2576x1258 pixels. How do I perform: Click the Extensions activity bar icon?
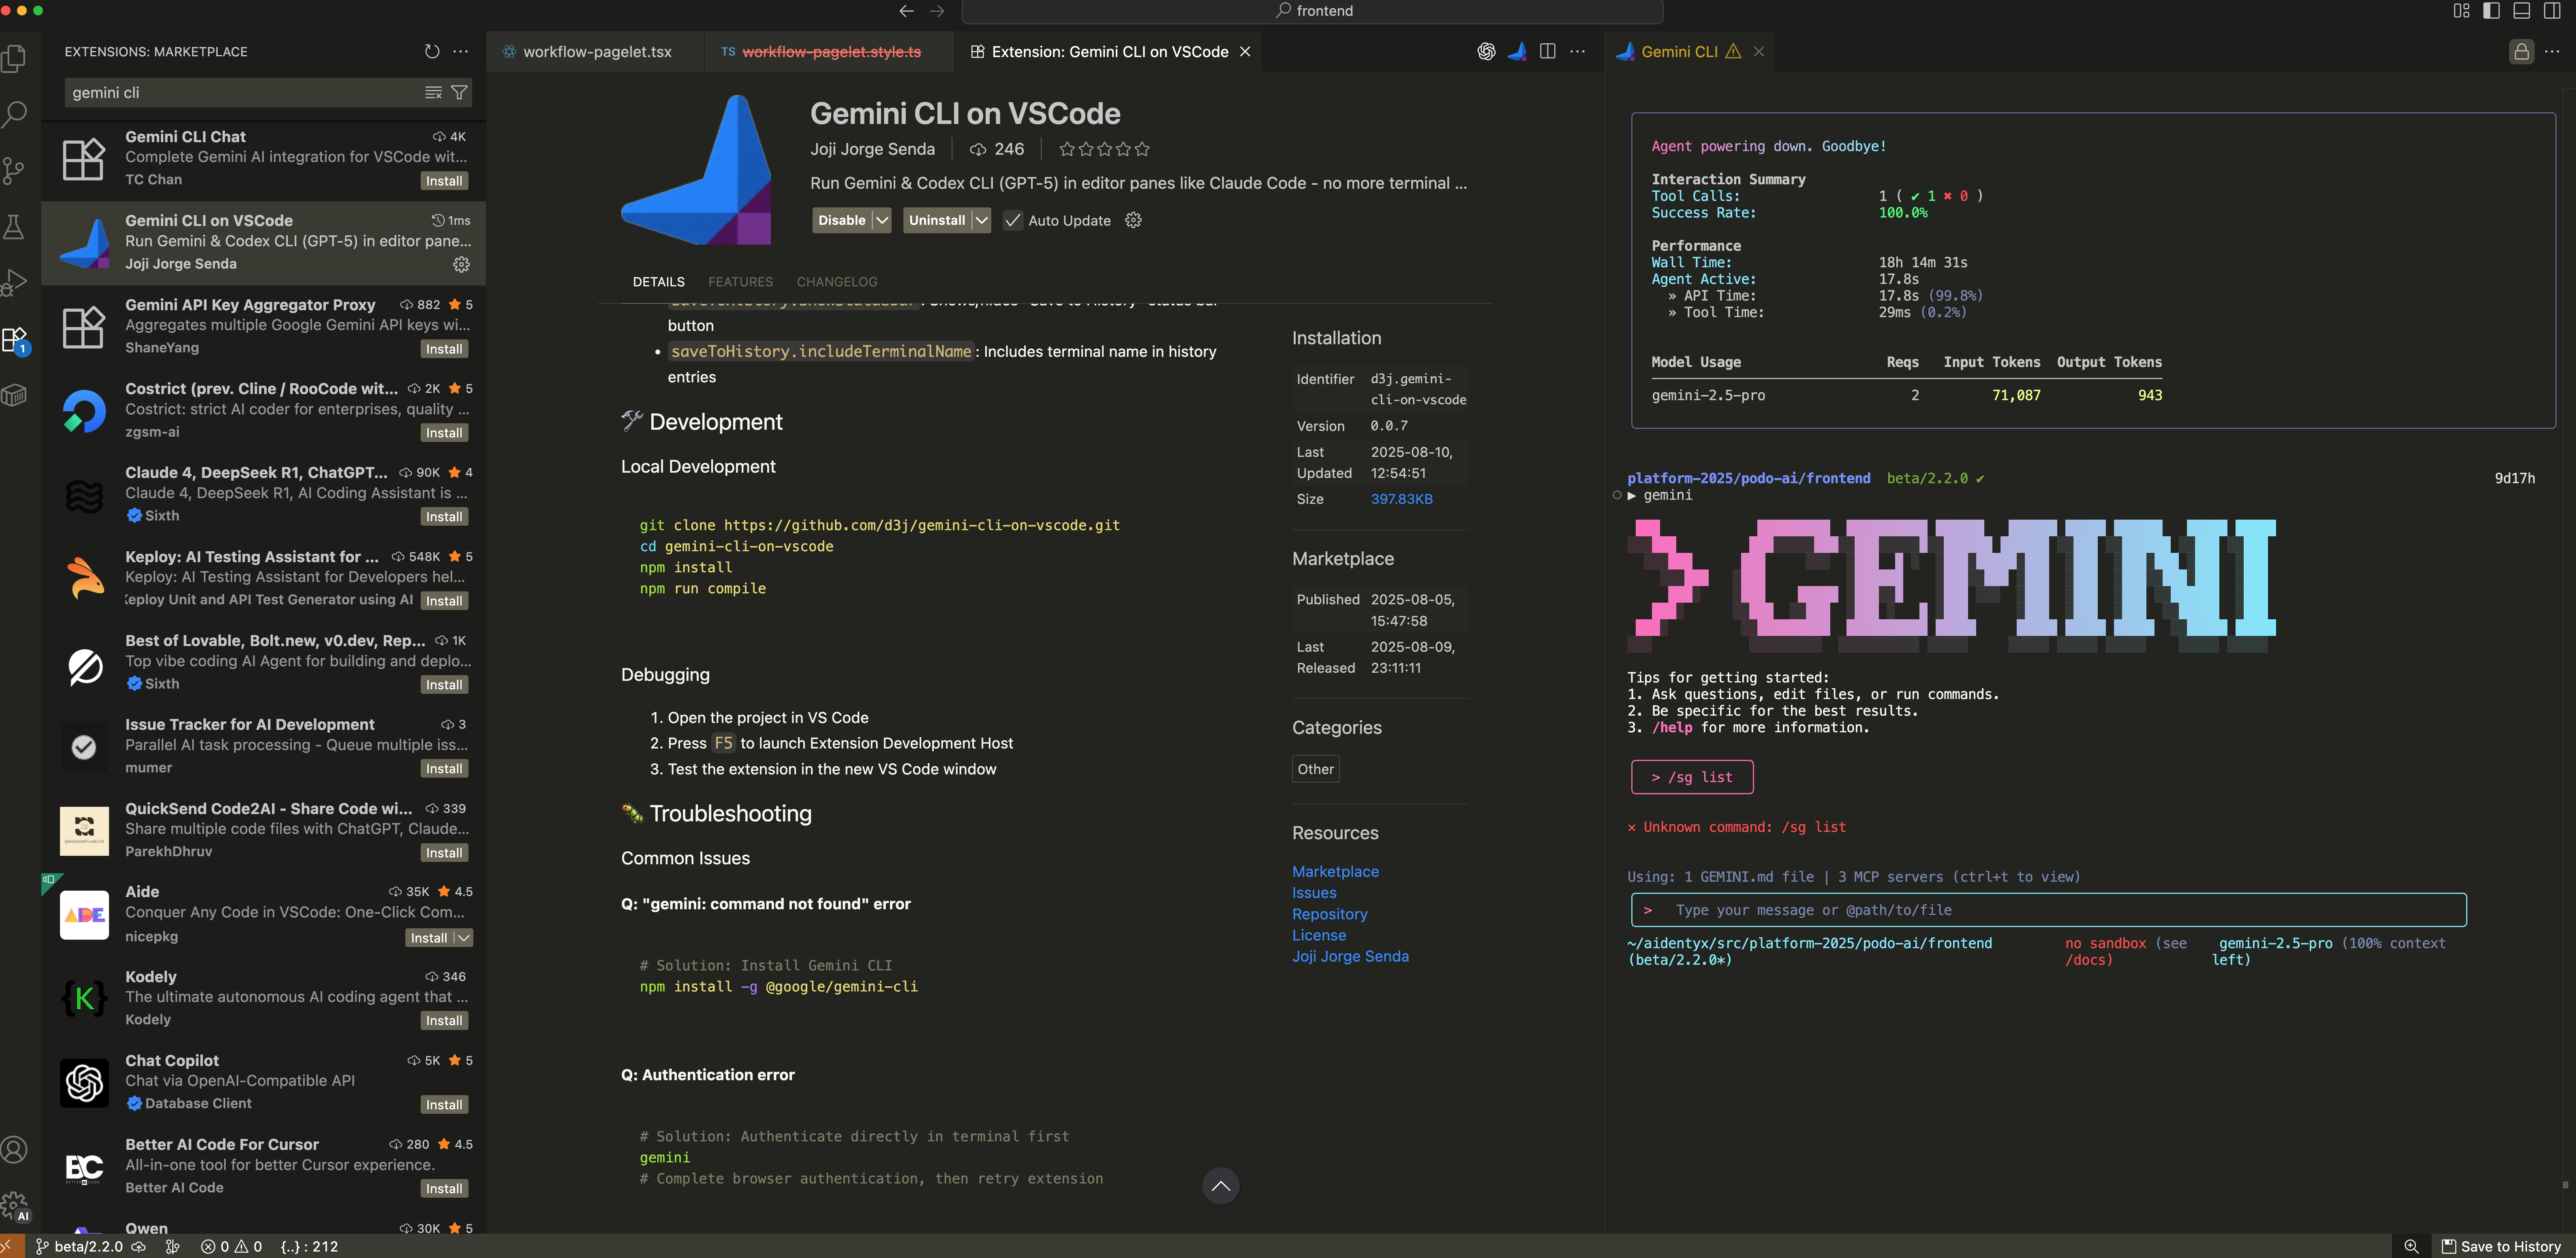point(14,340)
